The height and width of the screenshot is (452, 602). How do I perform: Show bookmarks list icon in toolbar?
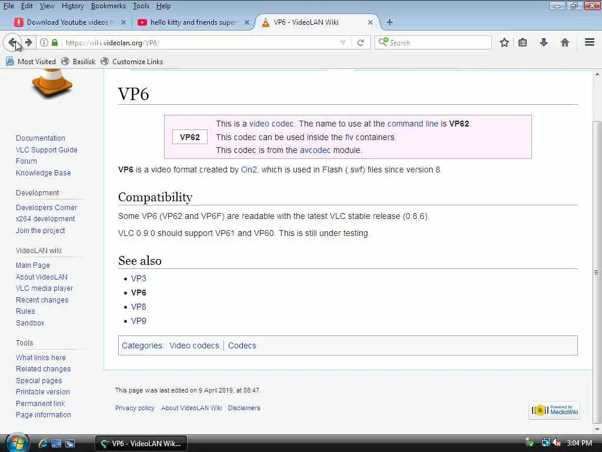click(523, 42)
